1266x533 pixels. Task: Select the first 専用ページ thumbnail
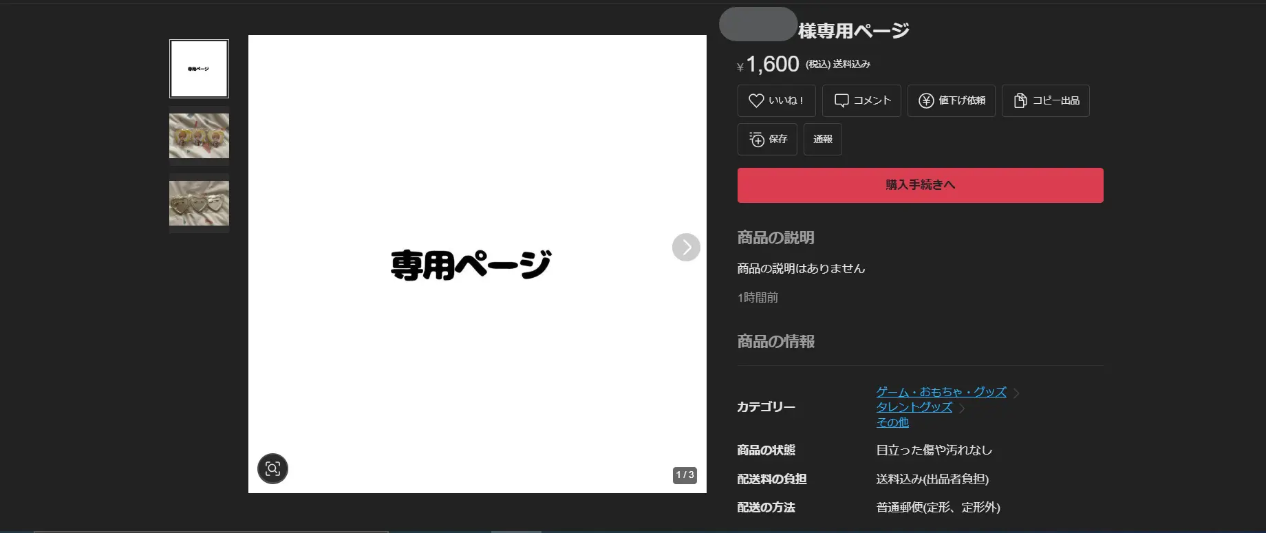(x=199, y=69)
